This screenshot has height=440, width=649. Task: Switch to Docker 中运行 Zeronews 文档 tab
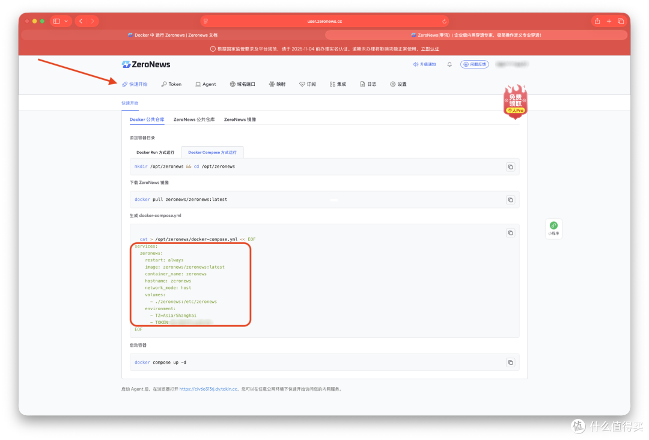pyautogui.click(x=172, y=35)
